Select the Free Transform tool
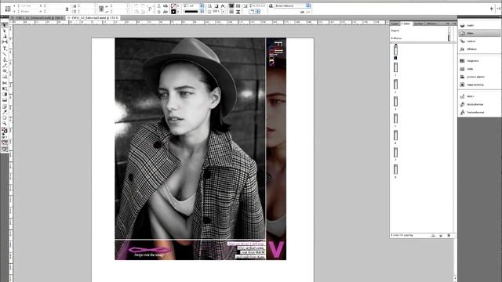Screen dimensions: 502x282 [5, 89]
